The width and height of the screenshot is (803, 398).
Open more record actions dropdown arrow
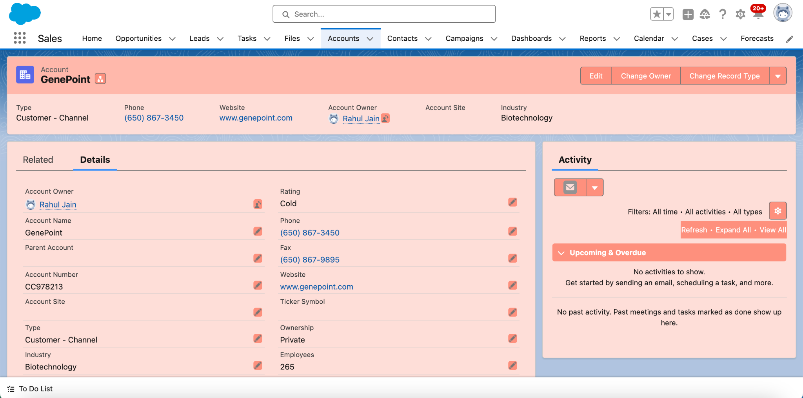pos(778,76)
